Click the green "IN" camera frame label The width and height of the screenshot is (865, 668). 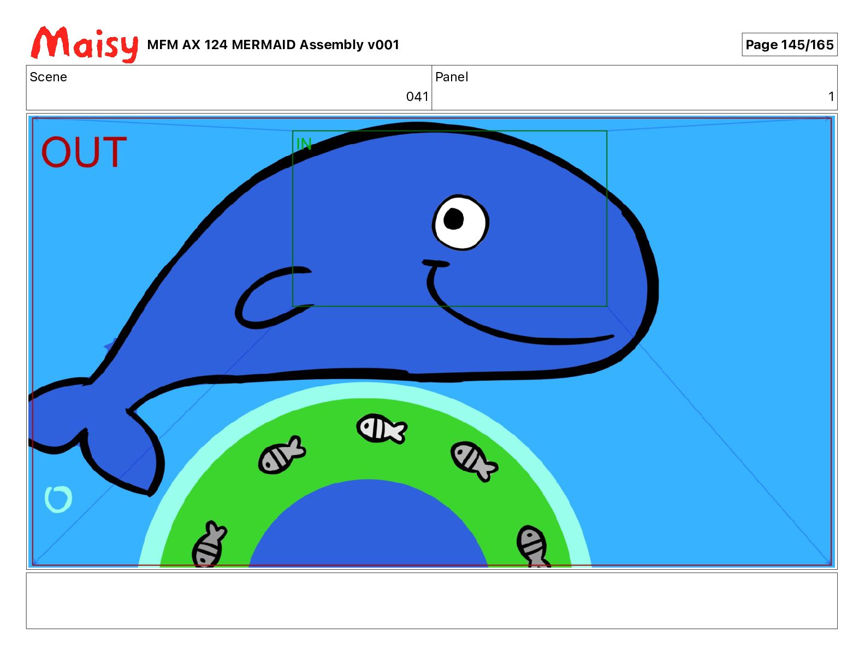pos(304,144)
